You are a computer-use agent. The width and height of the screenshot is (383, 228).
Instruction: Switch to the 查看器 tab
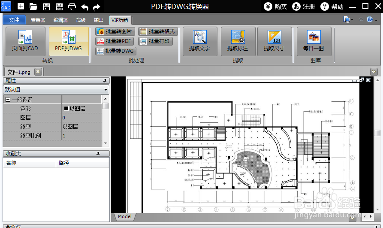[x=38, y=20]
